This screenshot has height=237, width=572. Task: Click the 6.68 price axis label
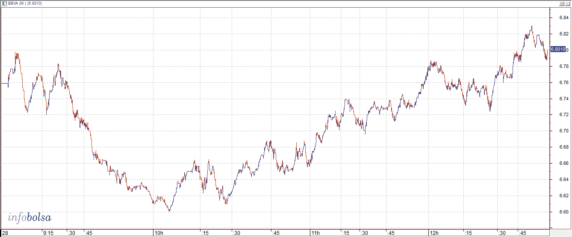point(563,147)
